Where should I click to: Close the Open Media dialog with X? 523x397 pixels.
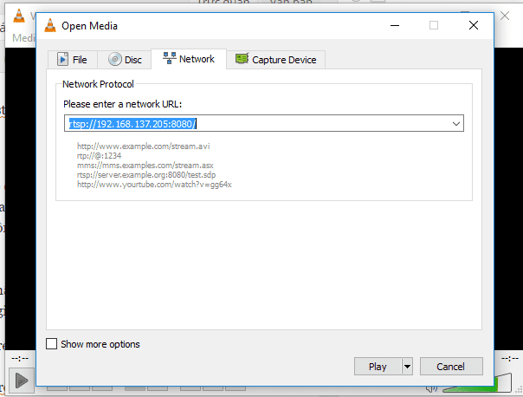[473, 25]
